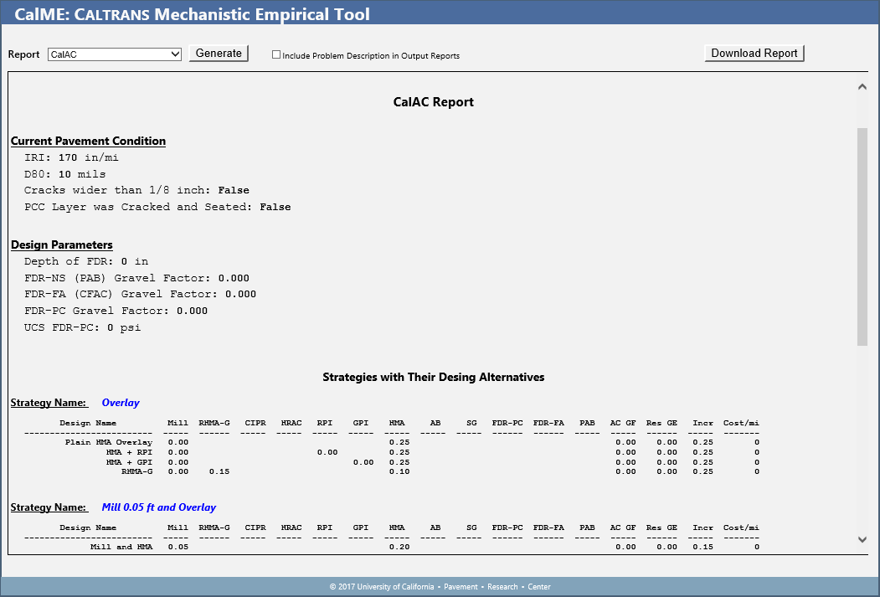Enable Include Problem Description checkbox

[276, 55]
